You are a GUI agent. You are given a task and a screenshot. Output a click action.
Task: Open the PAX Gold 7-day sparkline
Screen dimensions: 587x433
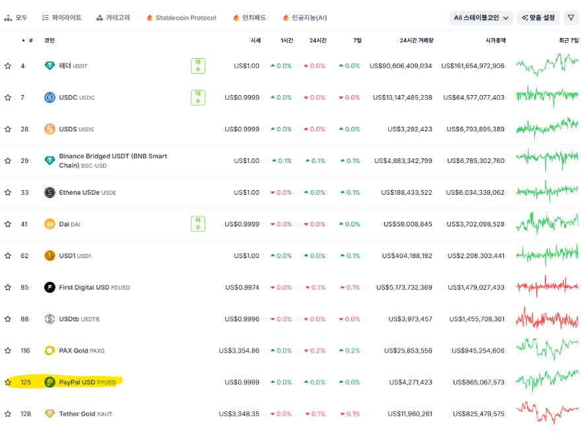click(547, 349)
